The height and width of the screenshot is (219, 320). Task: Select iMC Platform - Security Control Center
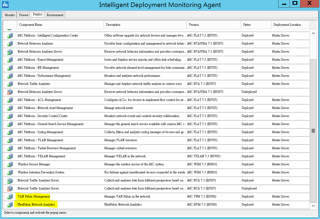tap(43, 116)
